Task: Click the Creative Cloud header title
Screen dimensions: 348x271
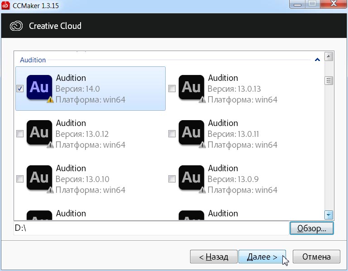Action: 55,26
